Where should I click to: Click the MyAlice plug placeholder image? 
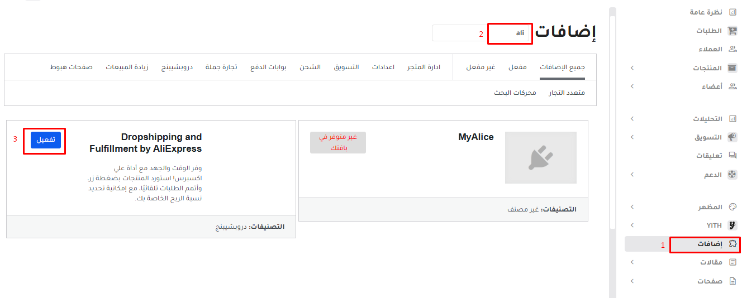541,158
